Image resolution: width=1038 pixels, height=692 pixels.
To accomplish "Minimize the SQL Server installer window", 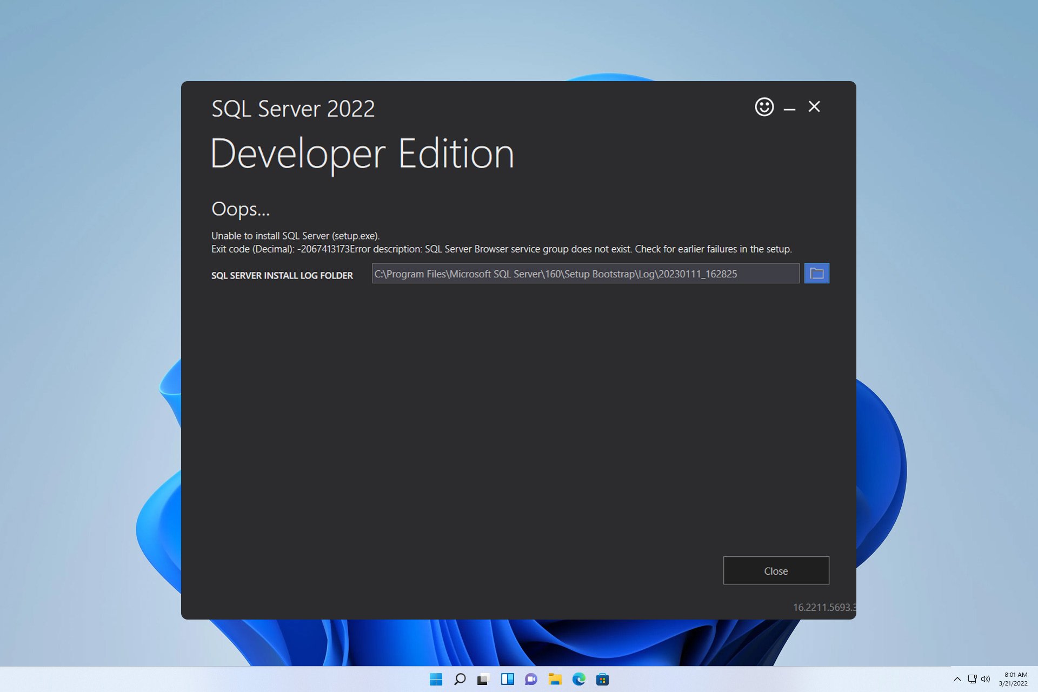I will (789, 108).
